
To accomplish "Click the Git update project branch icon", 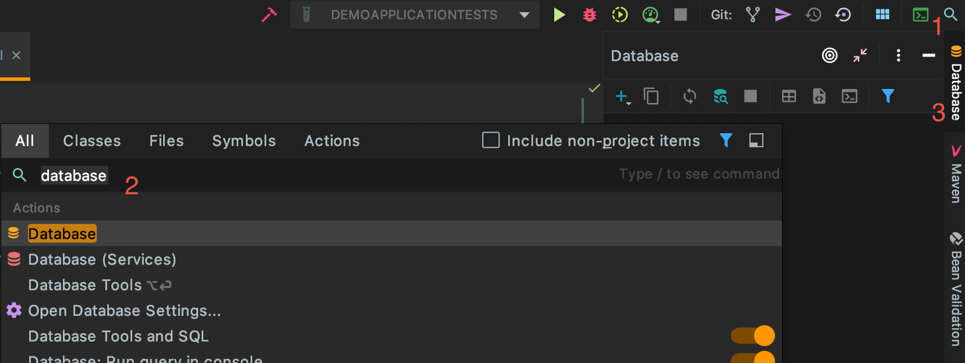I will click(752, 15).
